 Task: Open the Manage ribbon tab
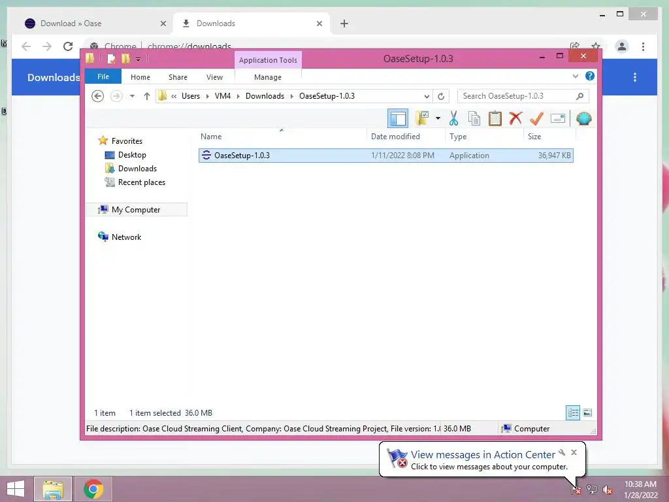268,77
